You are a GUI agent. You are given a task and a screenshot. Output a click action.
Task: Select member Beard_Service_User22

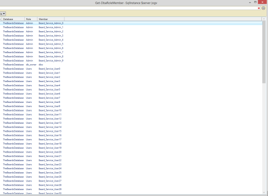pos(50,160)
